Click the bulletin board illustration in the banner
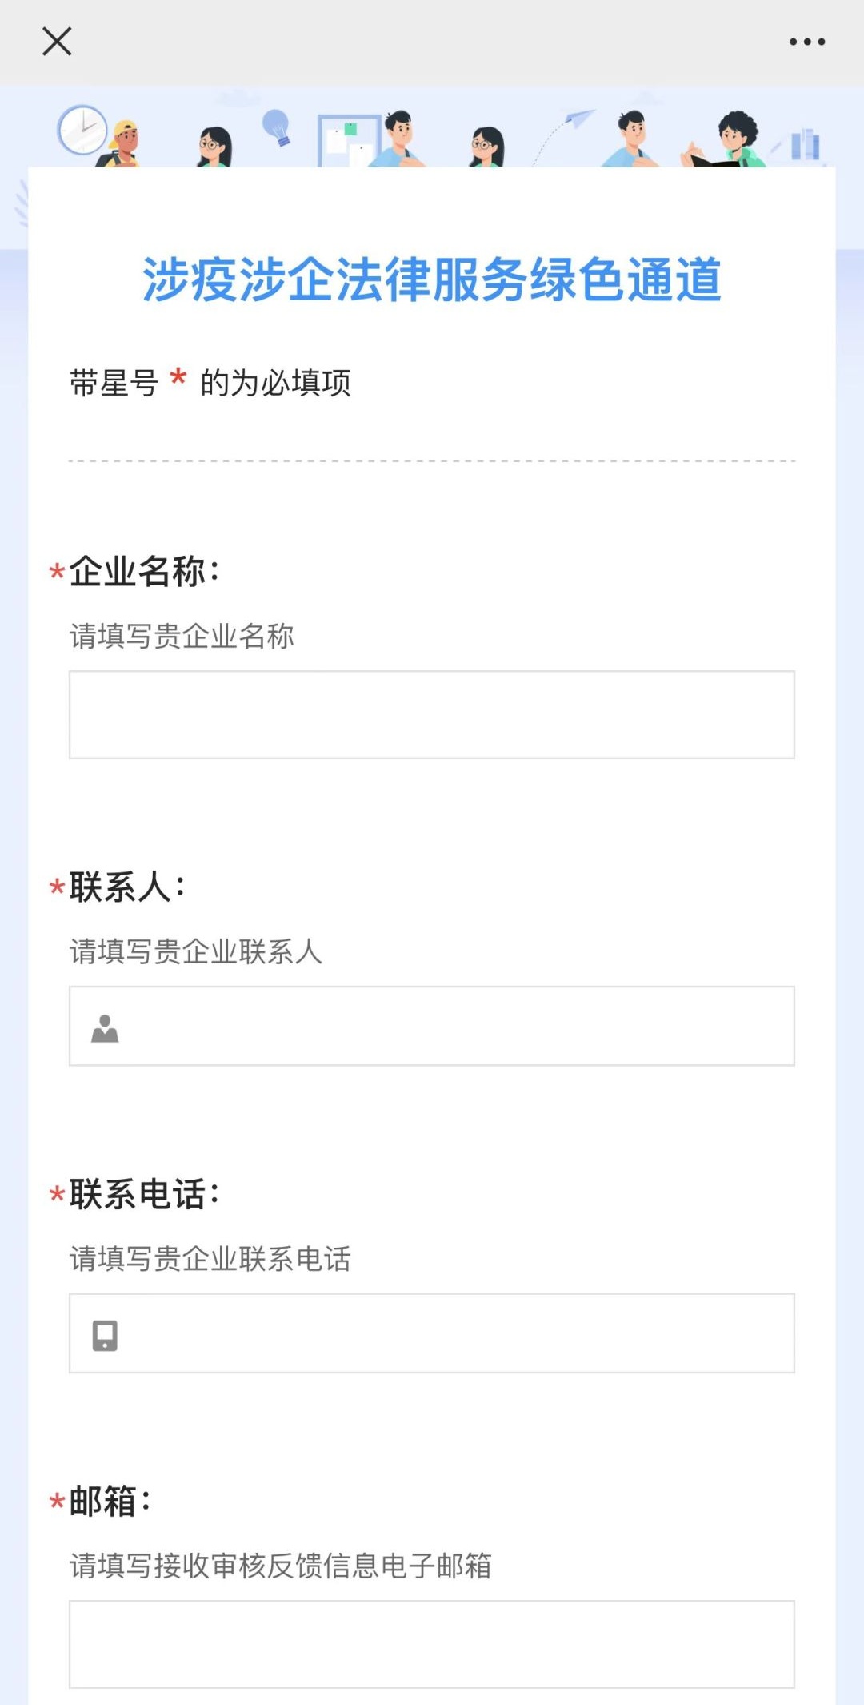Viewport: 864px width, 1705px height. (347, 141)
